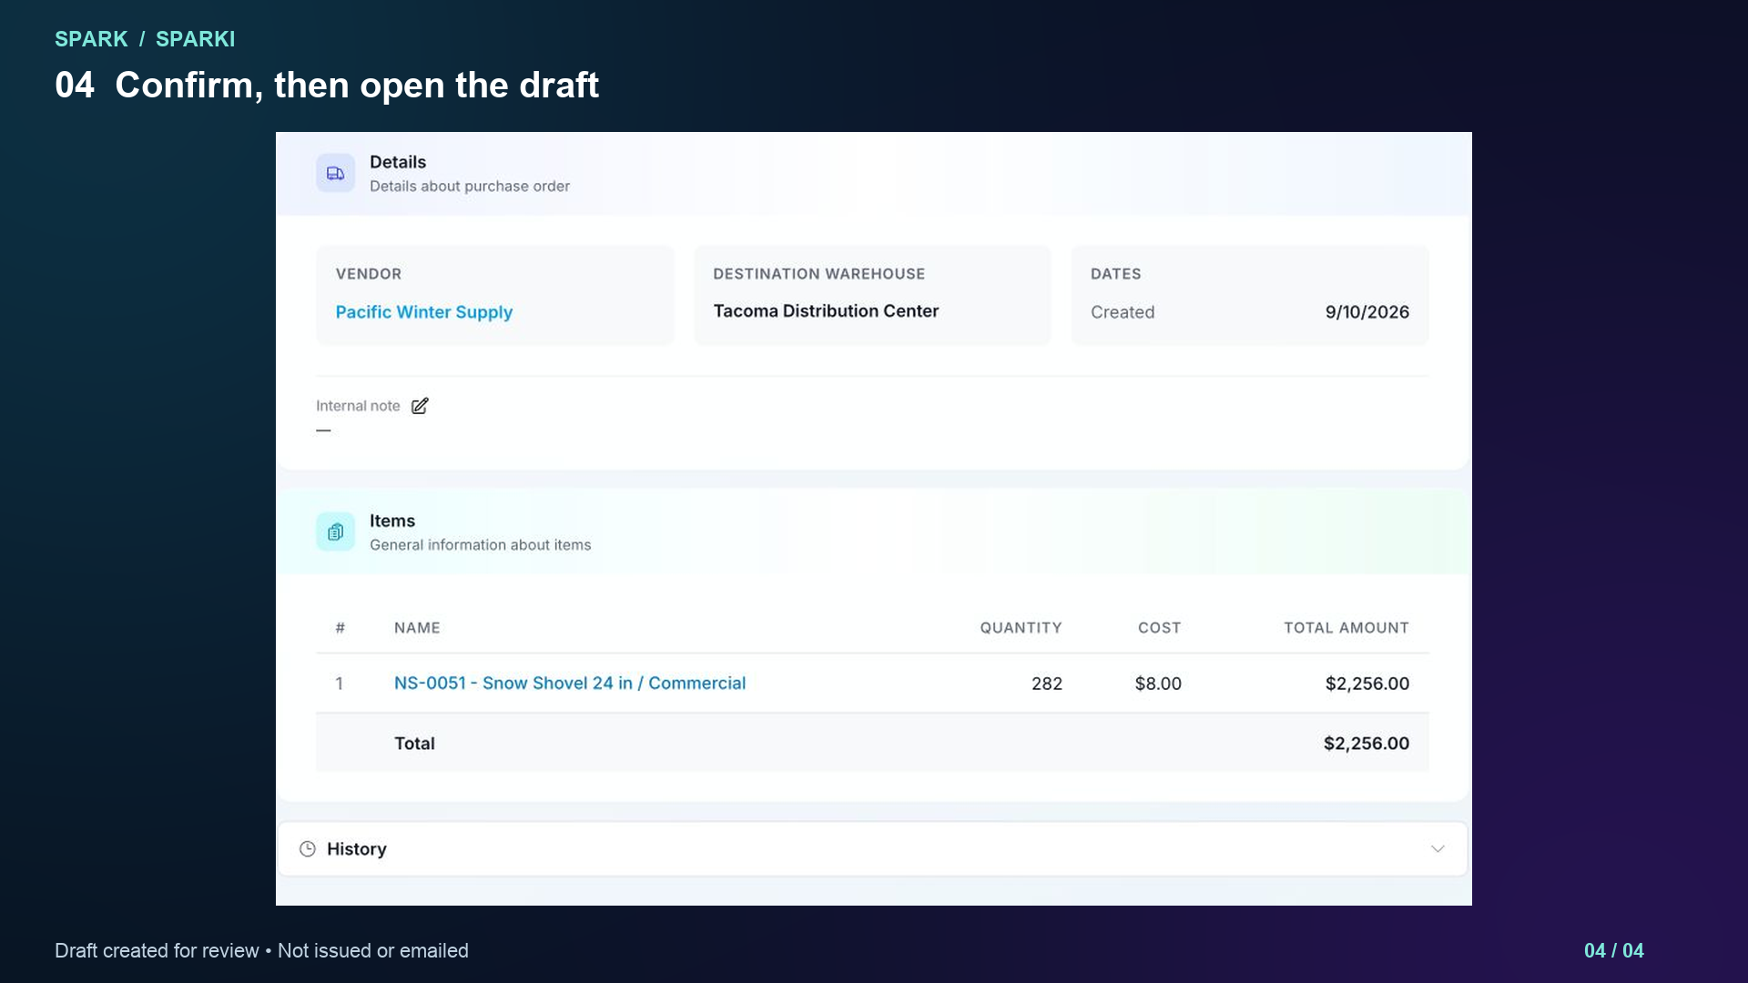The width and height of the screenshot is (1748, 983).
Task: Click the History clock icon
Action: [308, 849]
